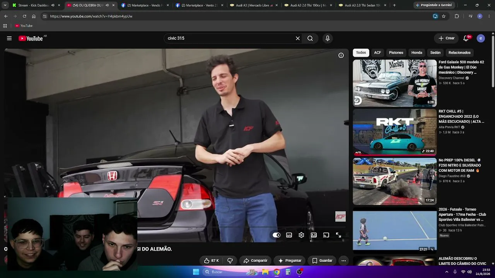Image resolution: width=495 pixels, height=278 pixels.
Task: Select the ACF filter chip
Action: point(377,53)
